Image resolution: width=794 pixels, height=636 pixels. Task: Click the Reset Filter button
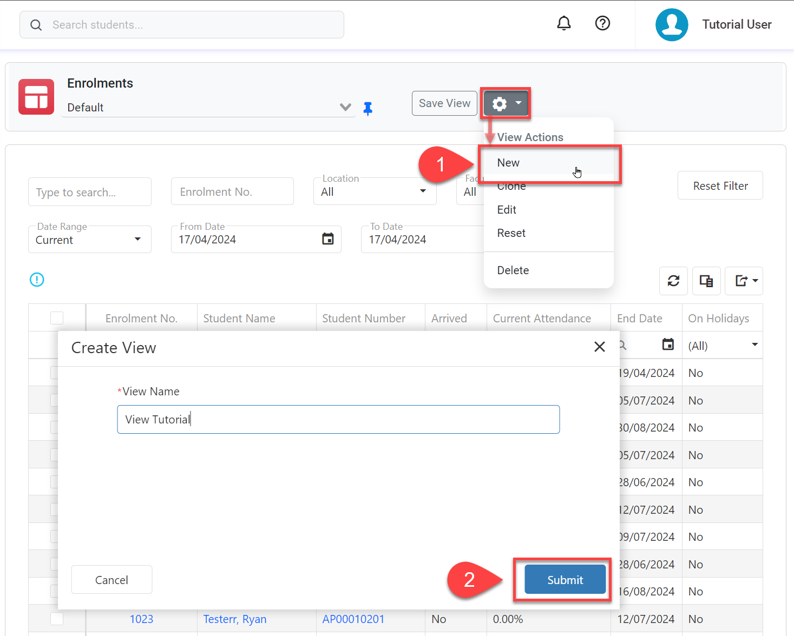click(720, 186)
